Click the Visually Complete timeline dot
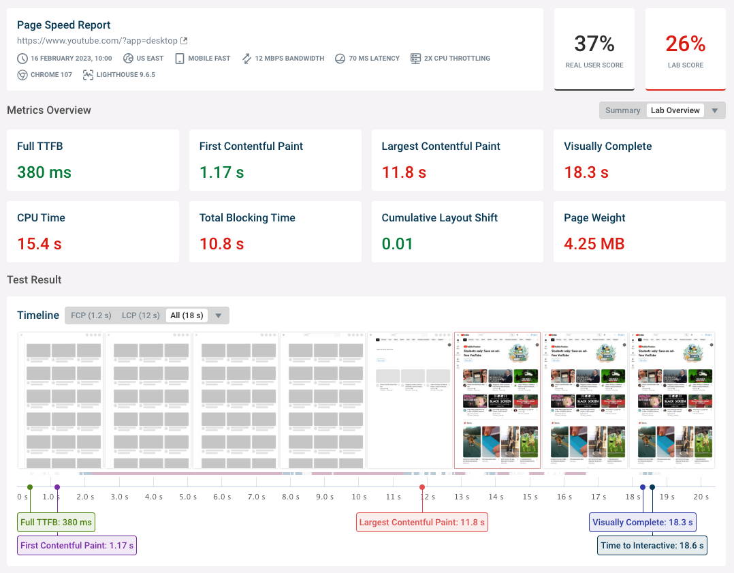Image resolution: width=734 pixels, height=573 pixels. tap(643, 487)
